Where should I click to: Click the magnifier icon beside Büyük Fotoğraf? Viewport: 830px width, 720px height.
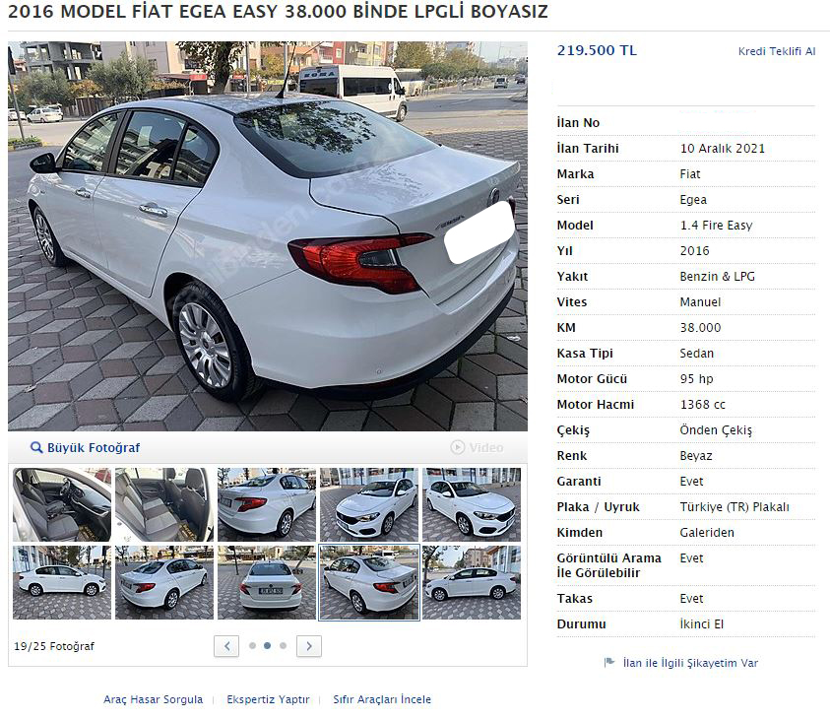click(x=36, y=447)
